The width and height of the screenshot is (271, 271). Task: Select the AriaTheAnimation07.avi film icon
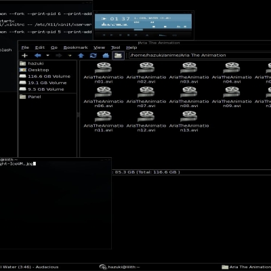click(146, 92)
